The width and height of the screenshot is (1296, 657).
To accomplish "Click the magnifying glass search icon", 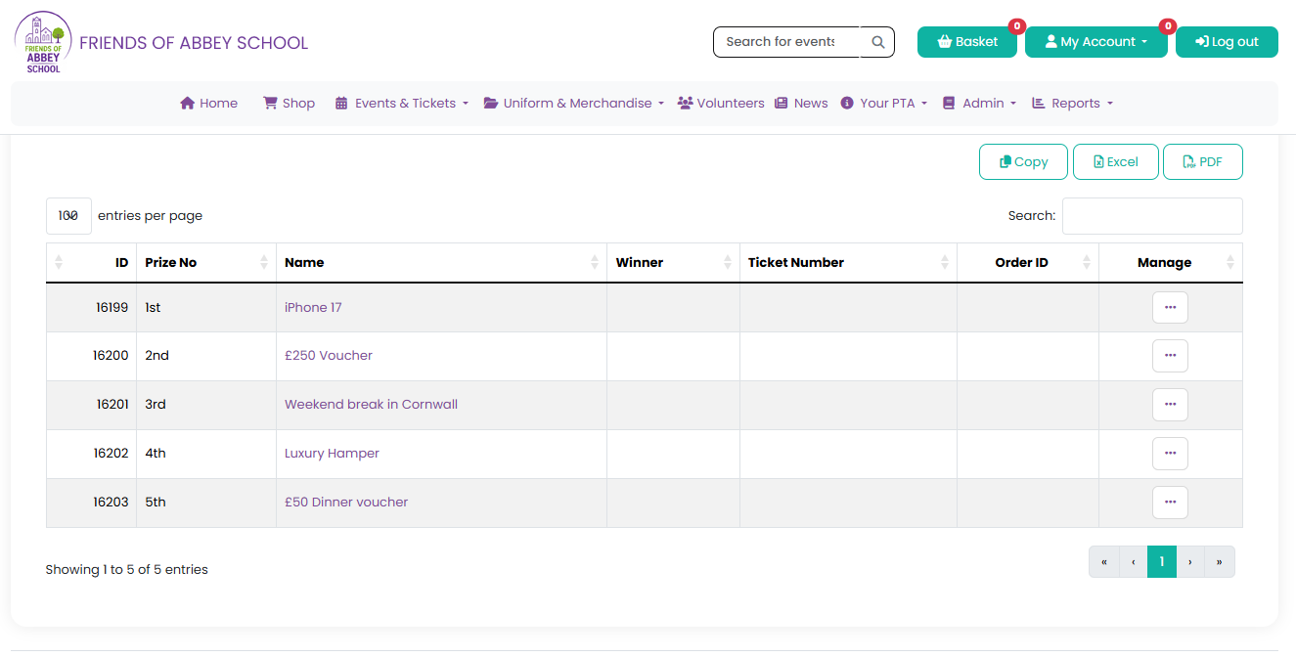I will [x=877, y=42].
